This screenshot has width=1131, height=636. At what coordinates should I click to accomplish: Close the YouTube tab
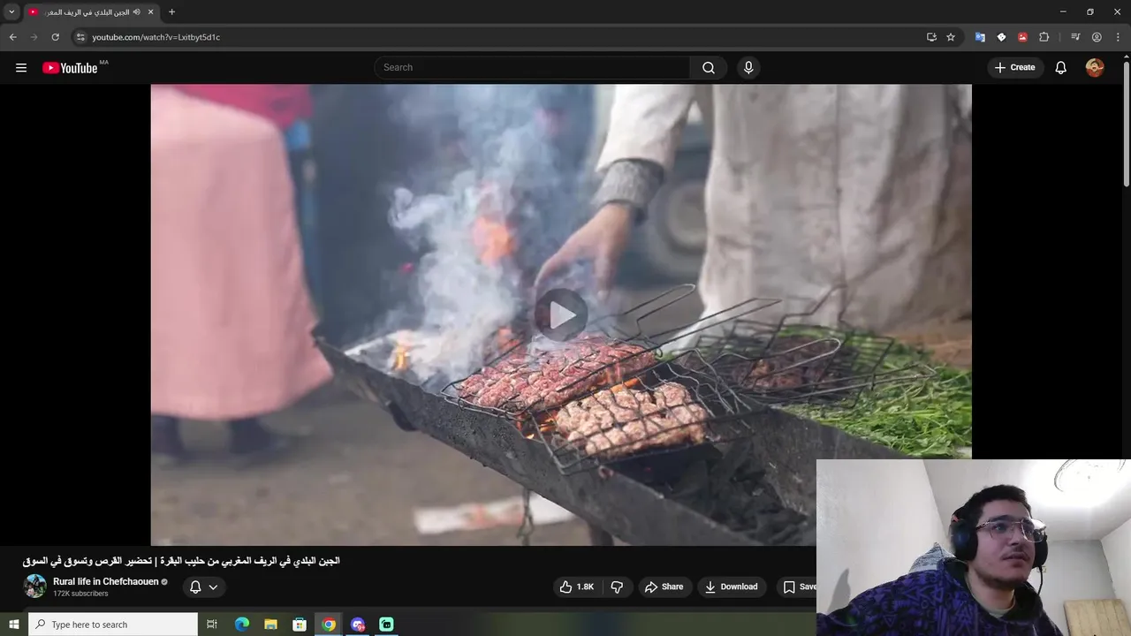pyautogui.click(x=150, y=12)
